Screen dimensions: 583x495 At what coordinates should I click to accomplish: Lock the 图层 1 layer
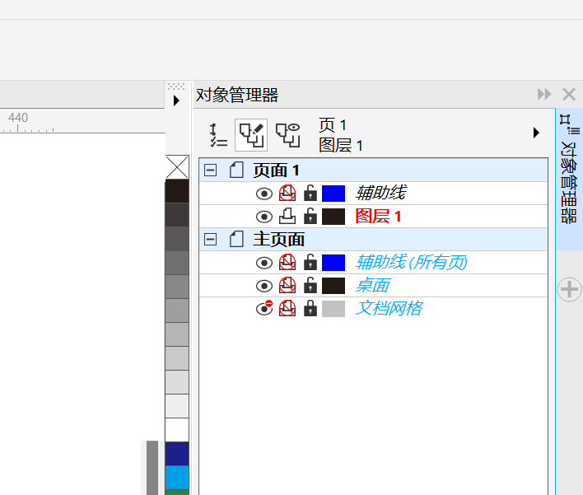point(310,217)
